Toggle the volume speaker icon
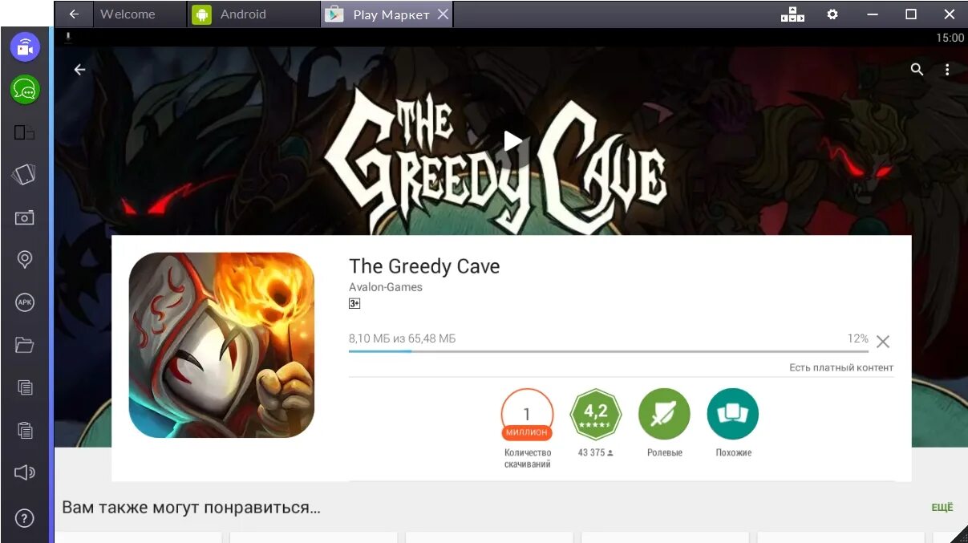 coord(25,472)
